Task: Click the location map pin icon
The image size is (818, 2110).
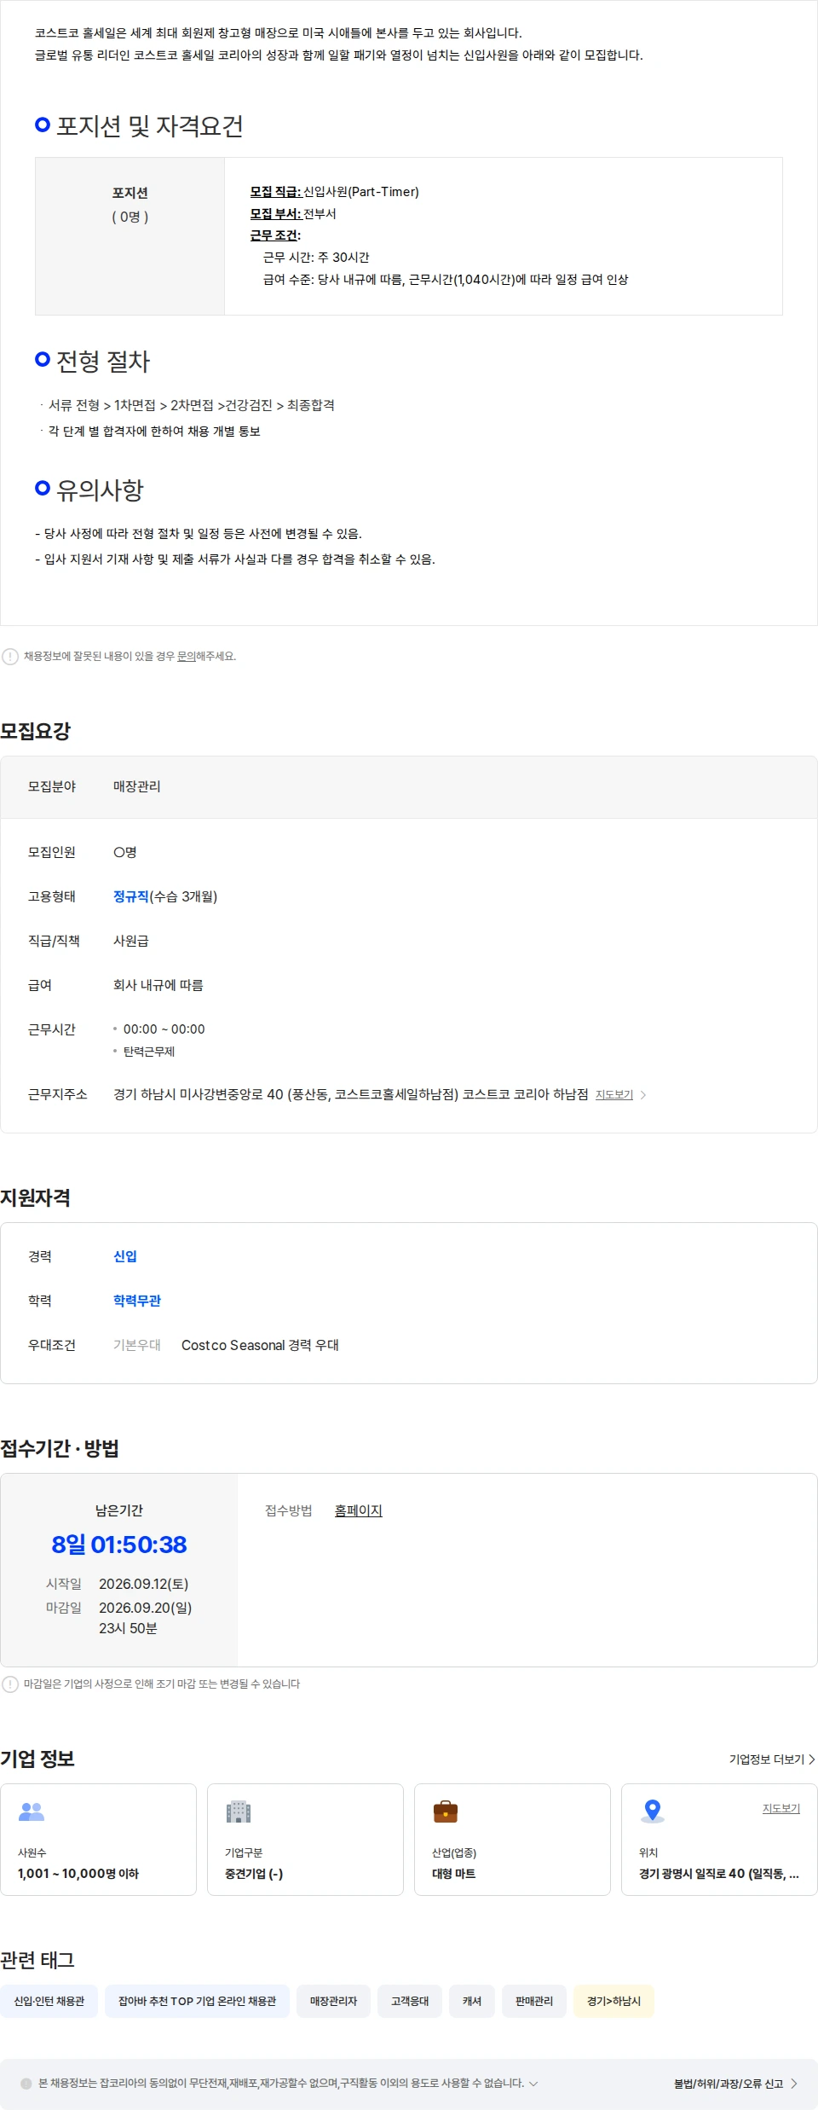Action: click(x=653, y=1811)
